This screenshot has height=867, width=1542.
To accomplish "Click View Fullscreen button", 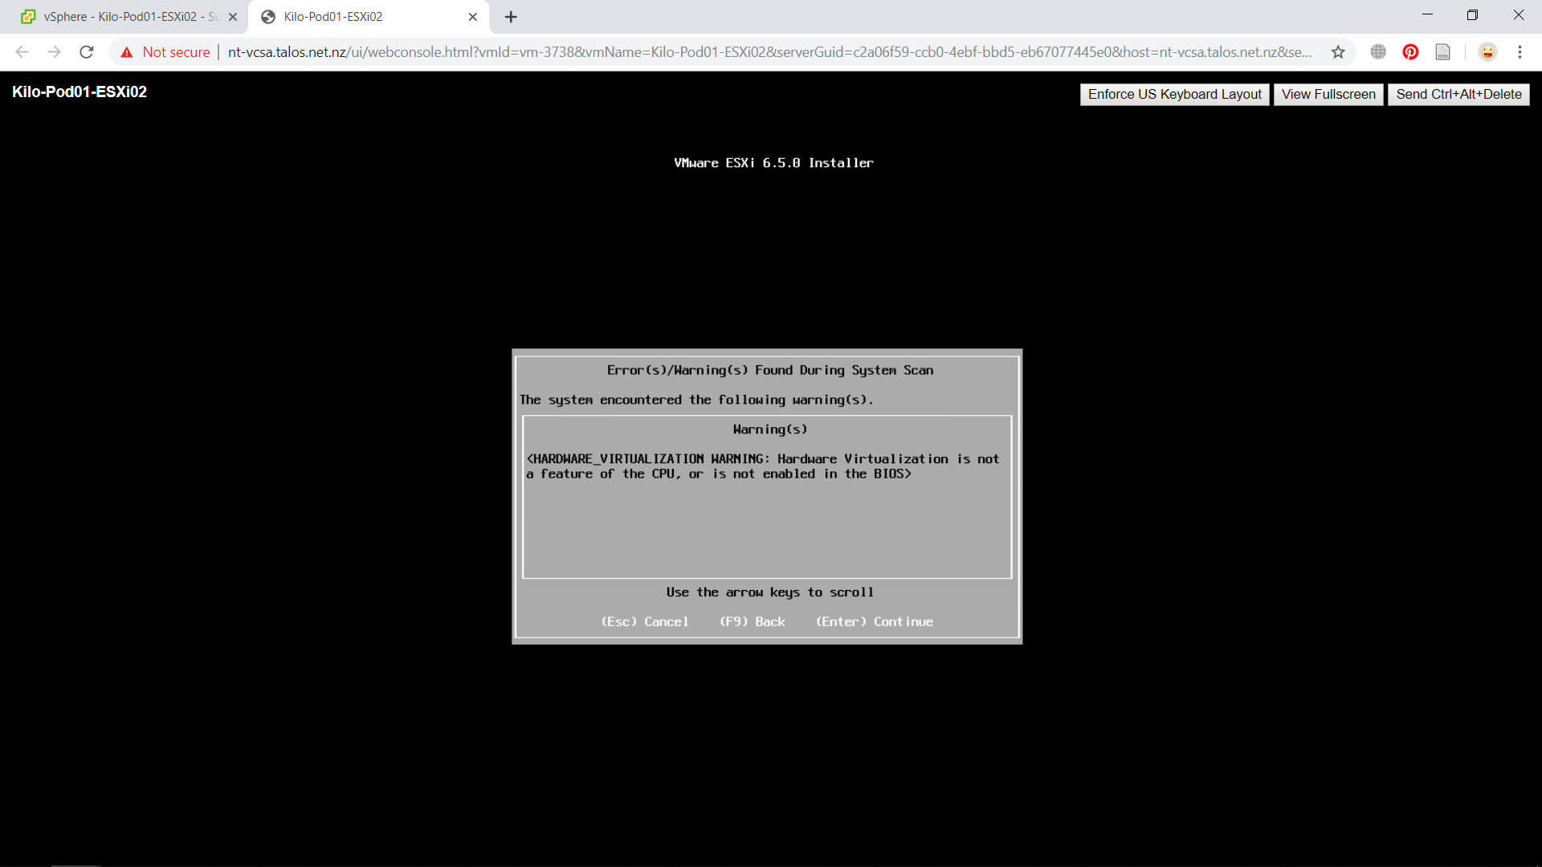I will coord(1328,94).
